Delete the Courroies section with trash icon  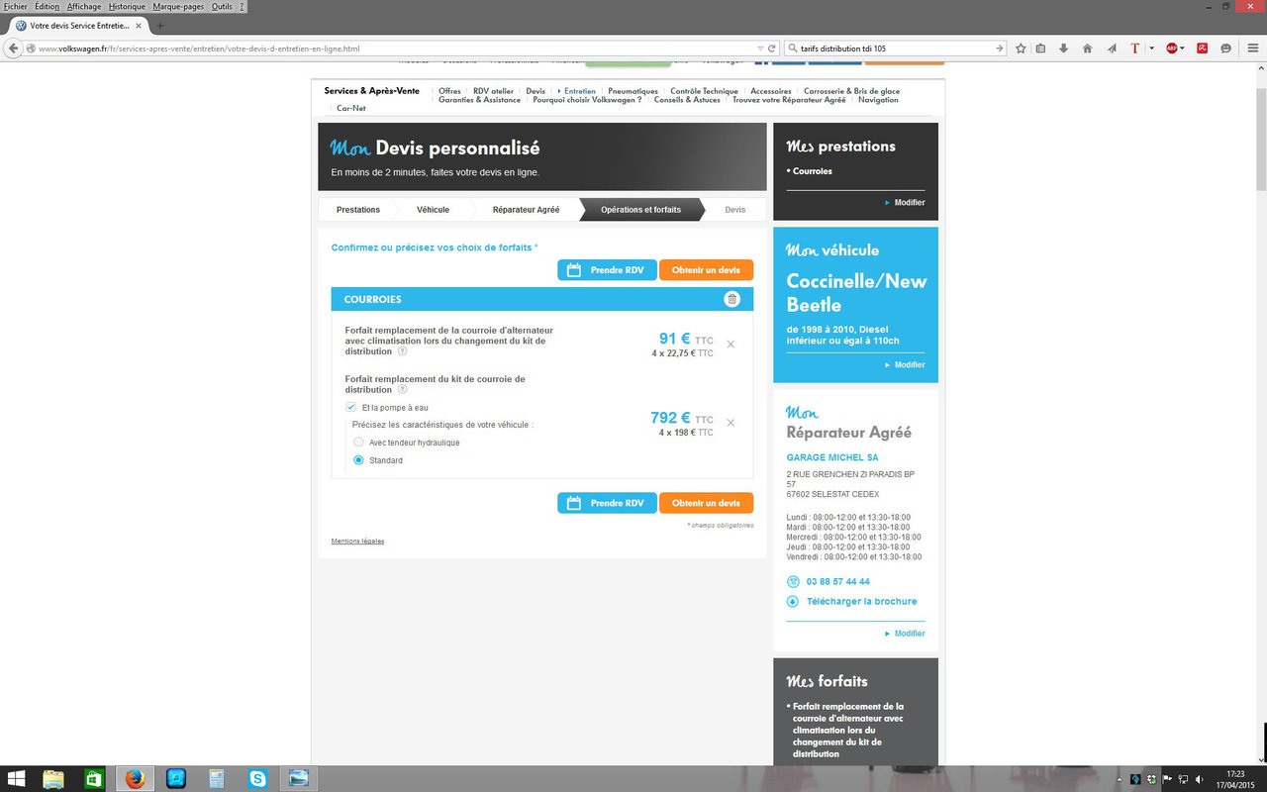(x=731, y=299)
